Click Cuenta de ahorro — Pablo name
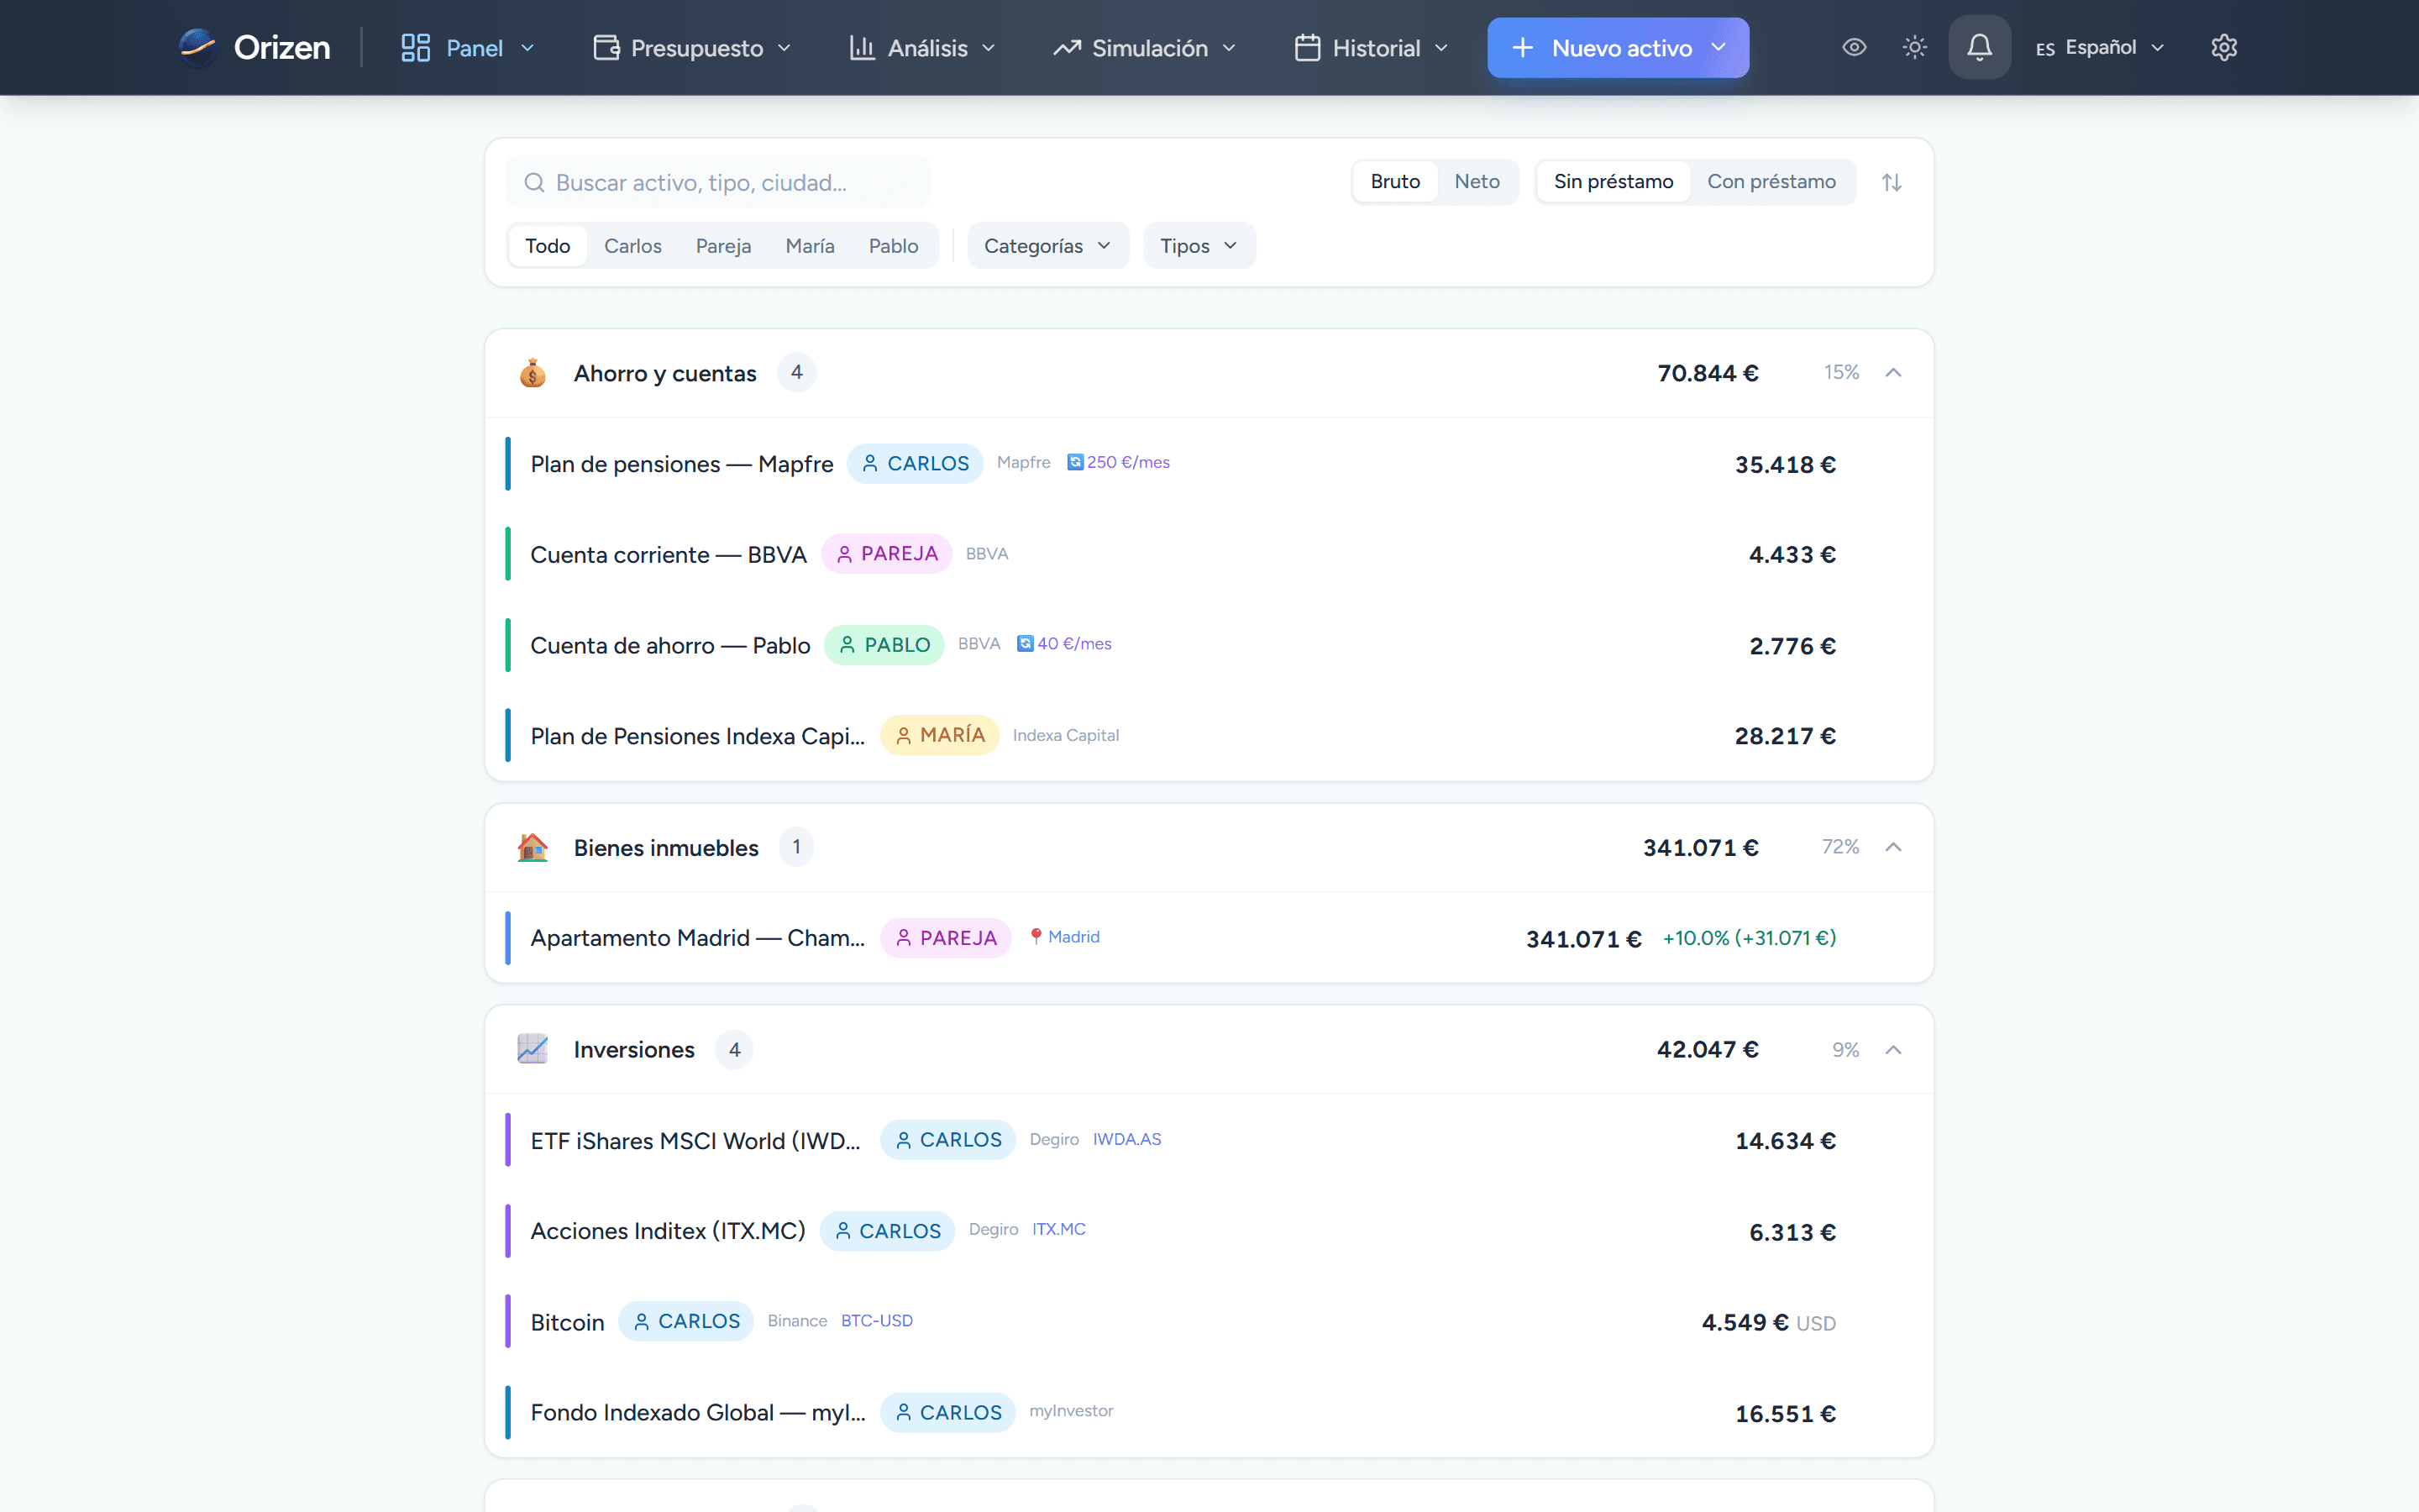 coord(669,645)
